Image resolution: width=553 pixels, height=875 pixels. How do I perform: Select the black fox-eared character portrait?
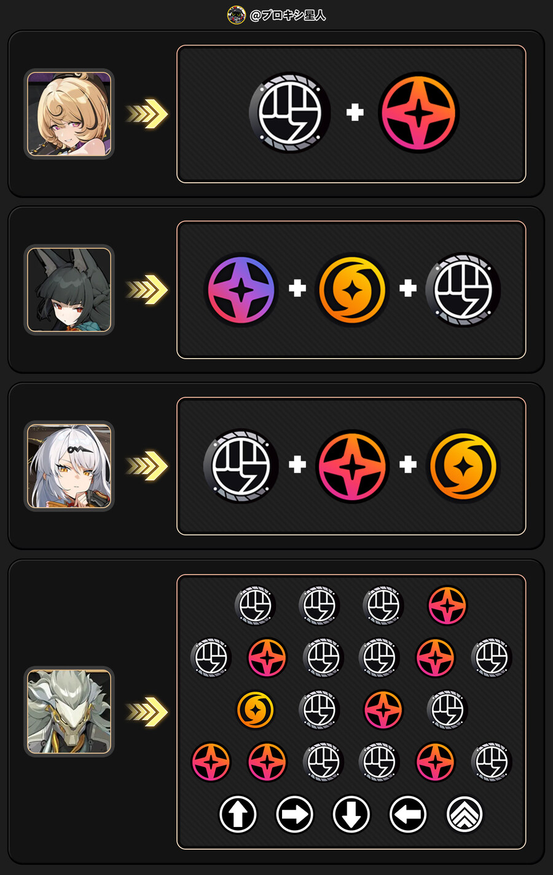tap(69, 290)
